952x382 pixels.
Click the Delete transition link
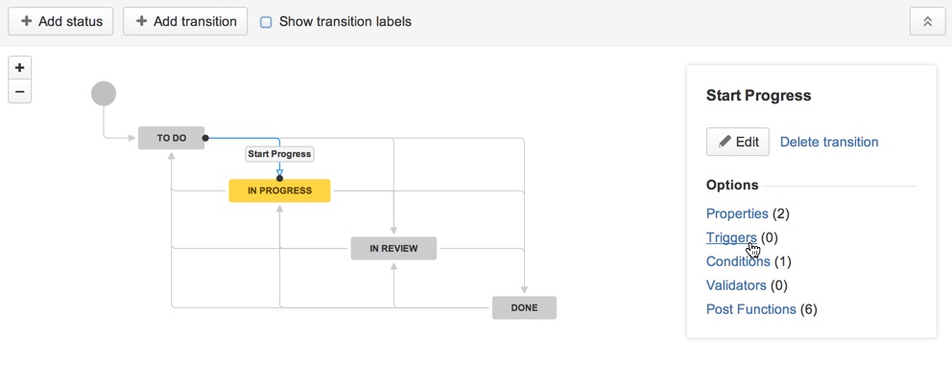click(x=829, y=142)
